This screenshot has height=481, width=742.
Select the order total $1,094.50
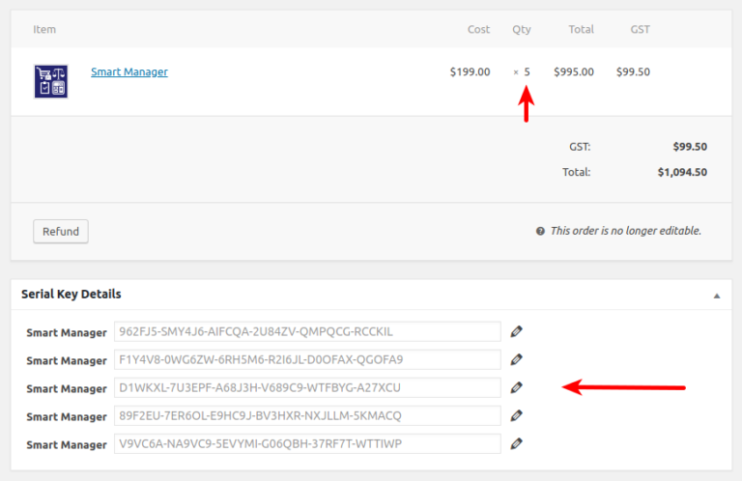coord(682,172)
